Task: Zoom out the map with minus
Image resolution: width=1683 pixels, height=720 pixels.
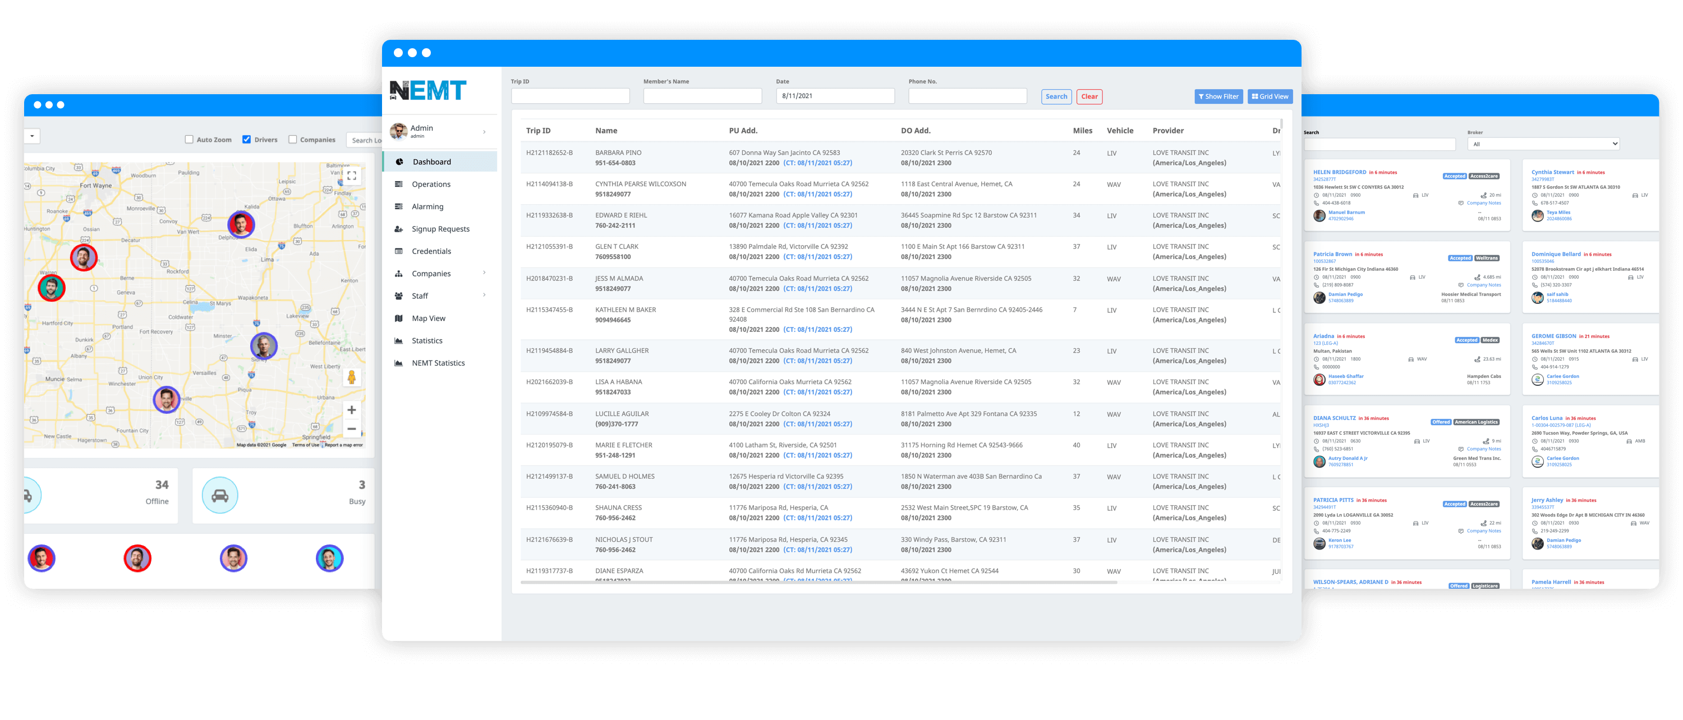Action: (x=352, y=429)
